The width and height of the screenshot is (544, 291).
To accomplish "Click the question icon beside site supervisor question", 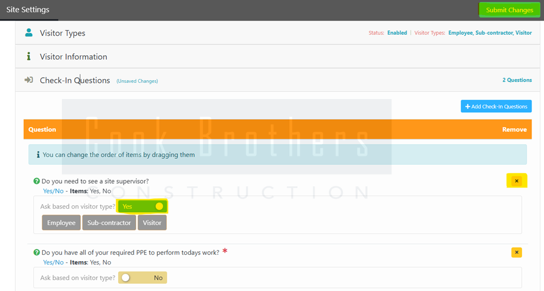I will pos(36,181).
